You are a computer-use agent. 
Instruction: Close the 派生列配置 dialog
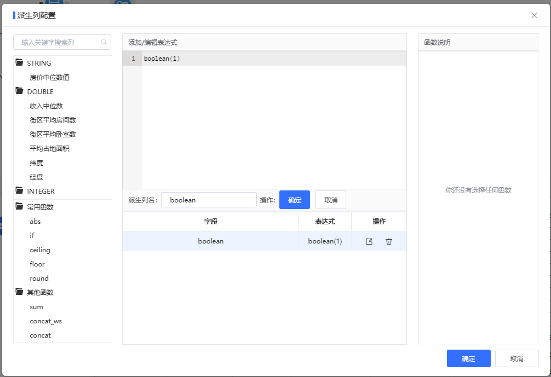tap(534, 15)
